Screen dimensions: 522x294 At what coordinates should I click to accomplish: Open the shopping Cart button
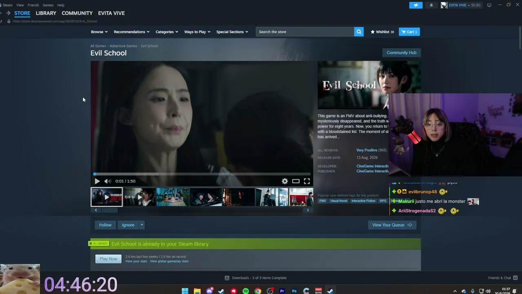(x=409, y=32)
